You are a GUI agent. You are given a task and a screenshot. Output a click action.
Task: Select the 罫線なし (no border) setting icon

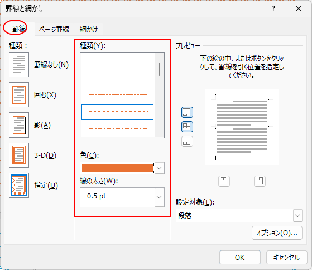tap(19, 64)
